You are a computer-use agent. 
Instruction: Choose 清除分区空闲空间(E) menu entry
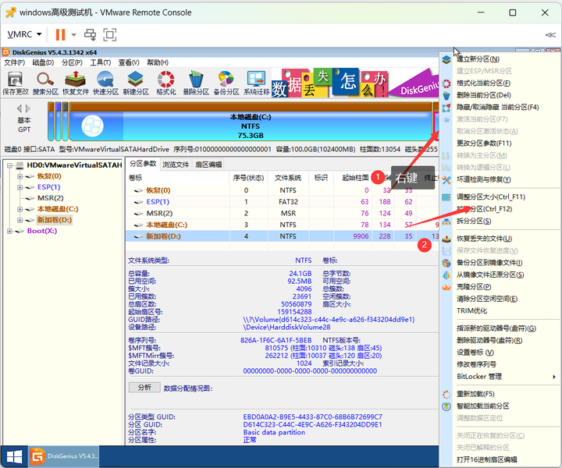point(500,299)
